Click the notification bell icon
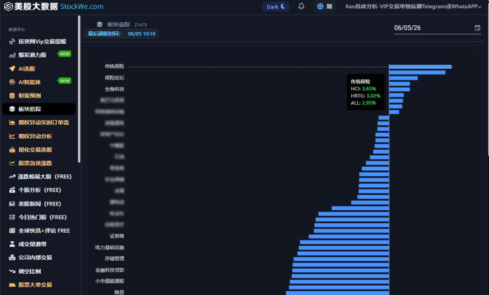 pos(301,6)
